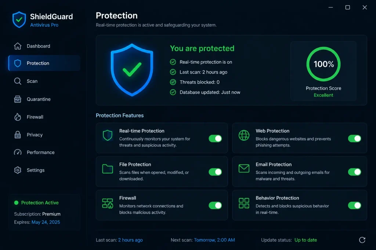Click the green Protection Active status dot

tap(16, 203)
